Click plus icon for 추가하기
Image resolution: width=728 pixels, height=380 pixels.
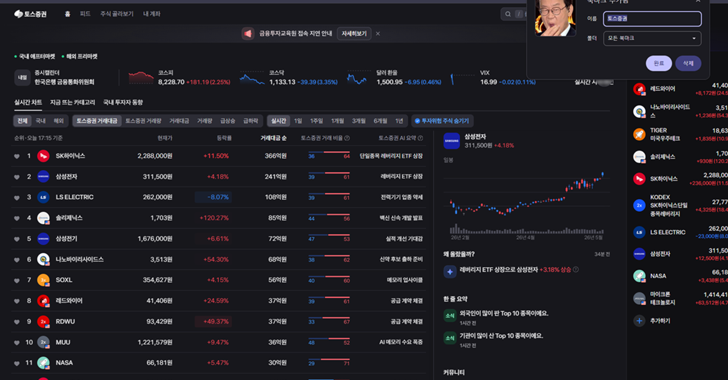[639, 321]
